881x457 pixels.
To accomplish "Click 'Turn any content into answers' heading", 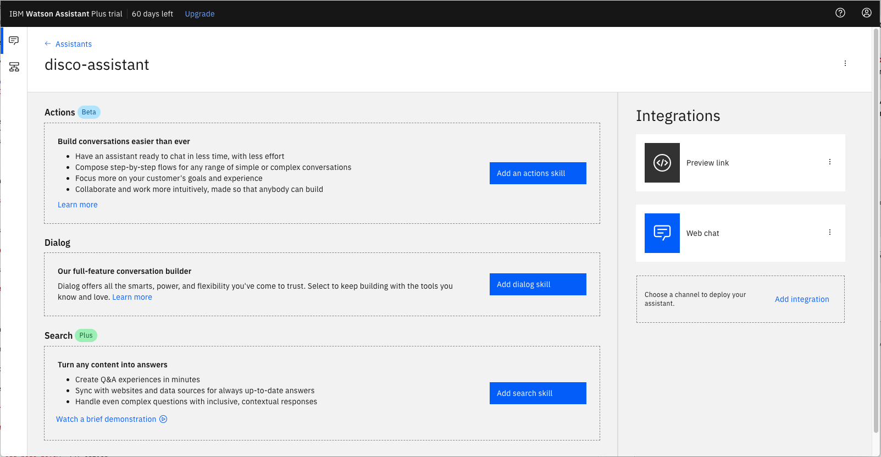I will tap(113, 365).
